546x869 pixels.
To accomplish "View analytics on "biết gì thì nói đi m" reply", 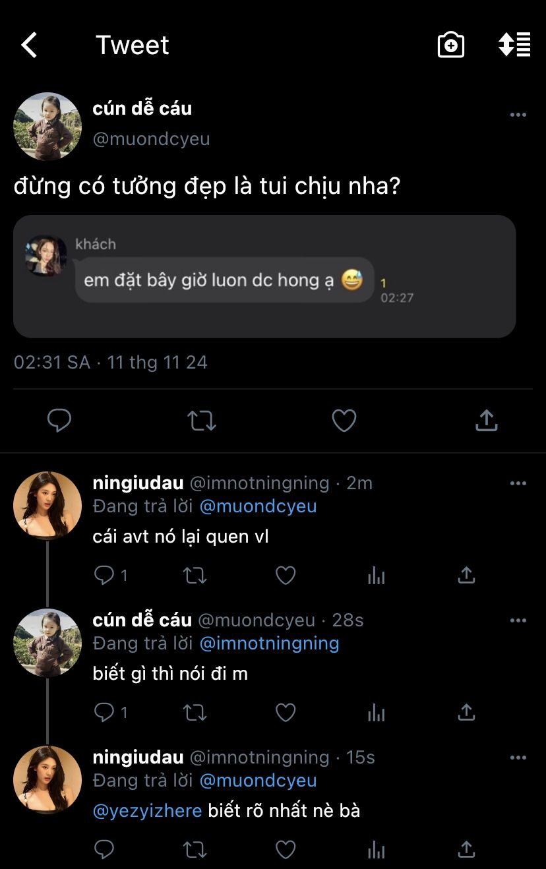I will tap(376, 712).
